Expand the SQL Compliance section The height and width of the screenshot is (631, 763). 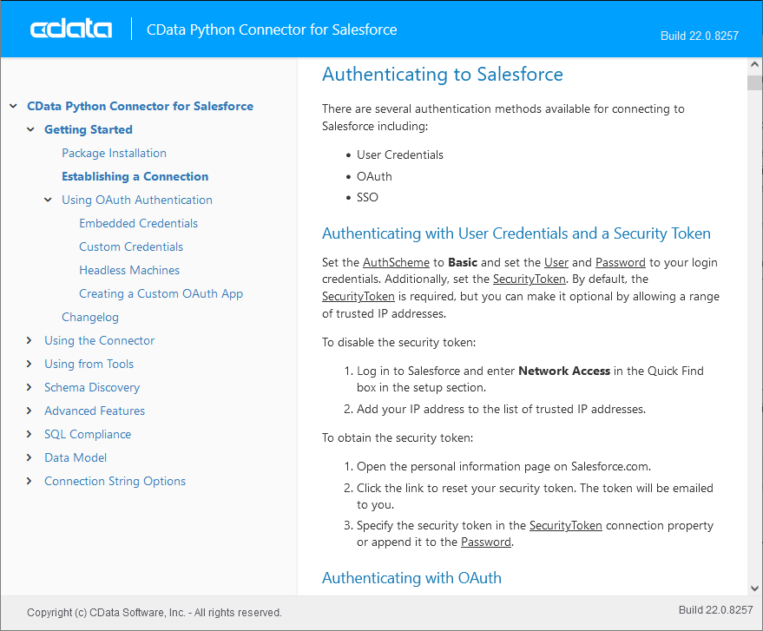pos(29,434)
